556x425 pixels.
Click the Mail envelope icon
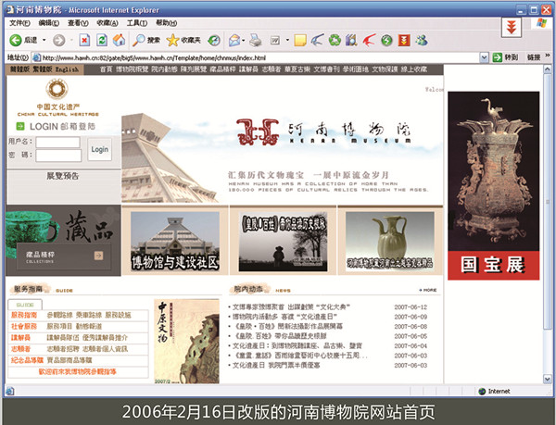pyautogui.click(x=234, y=41)
